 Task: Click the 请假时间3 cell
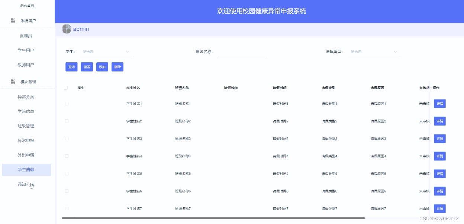(x=281, y=138)
